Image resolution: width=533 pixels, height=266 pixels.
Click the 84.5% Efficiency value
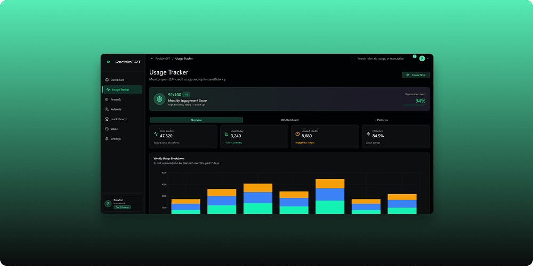click(x=378, y=136)
